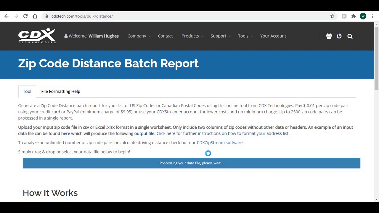
Task: Click the 'Simply drag & drop' instruction text
Action: coord(74,152)
